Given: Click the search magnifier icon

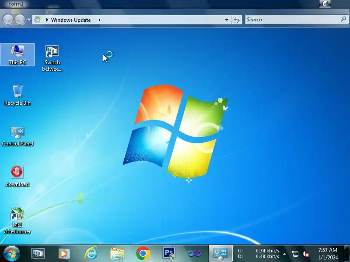Looking at the screenshot, I should [343, 19].
